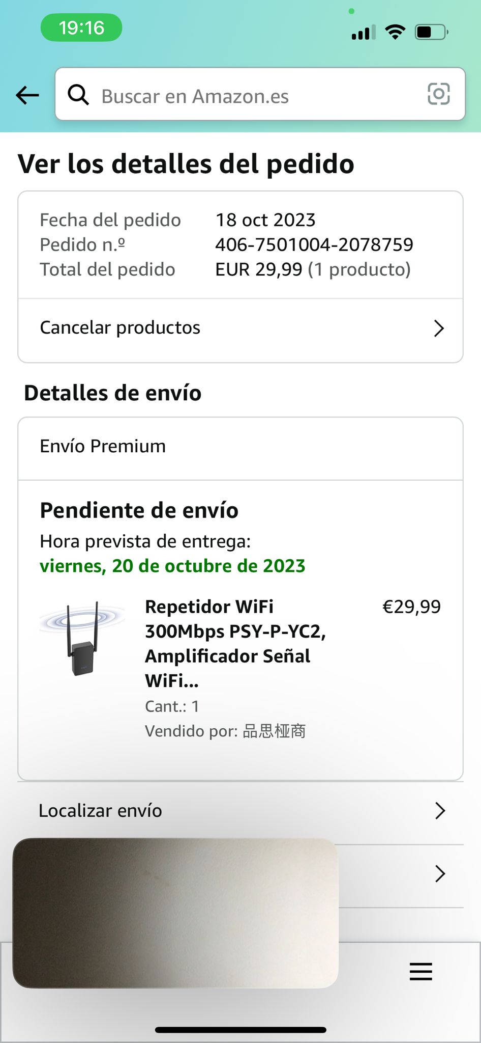This screenshot has width=481, height=1043.
Task: Tap the search magnifier icon
Action: tap(78, 95)
